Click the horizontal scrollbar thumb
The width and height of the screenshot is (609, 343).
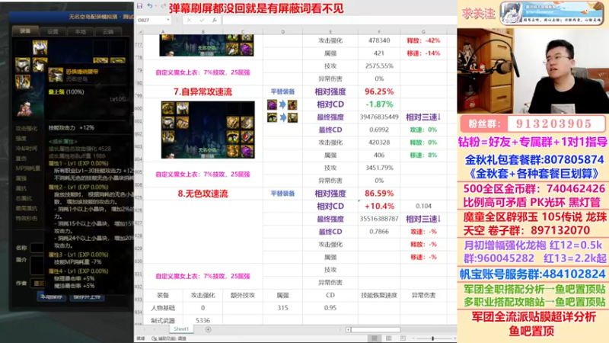[x=375, y=330]
